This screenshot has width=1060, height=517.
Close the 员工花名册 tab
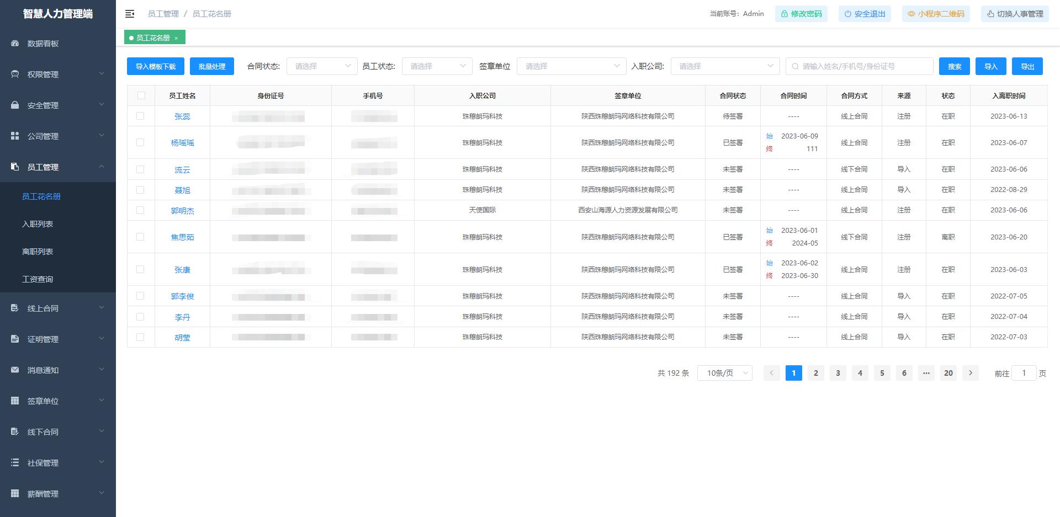click(177, 38)
